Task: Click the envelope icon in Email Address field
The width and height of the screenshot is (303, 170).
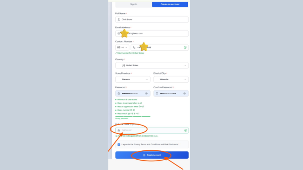Action: (x=119, y=33)
